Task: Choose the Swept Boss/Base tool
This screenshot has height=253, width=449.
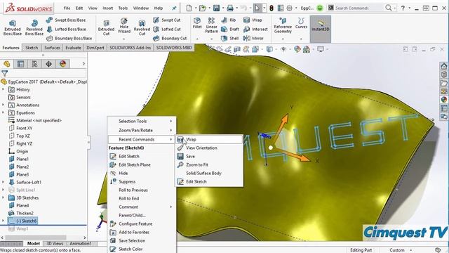Action: click(x=66, y=20)
